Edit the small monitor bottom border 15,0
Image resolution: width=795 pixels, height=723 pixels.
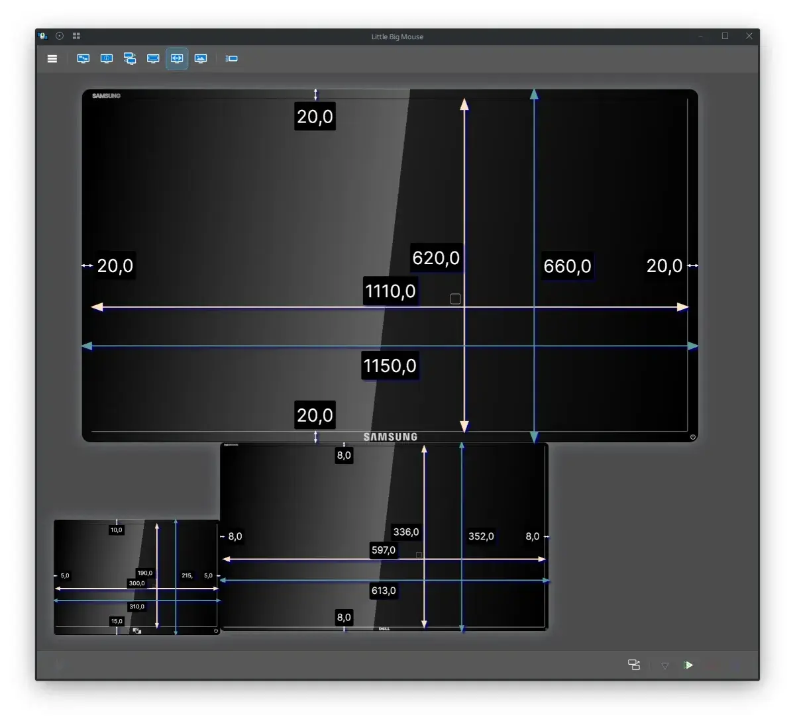pos(117,621)
